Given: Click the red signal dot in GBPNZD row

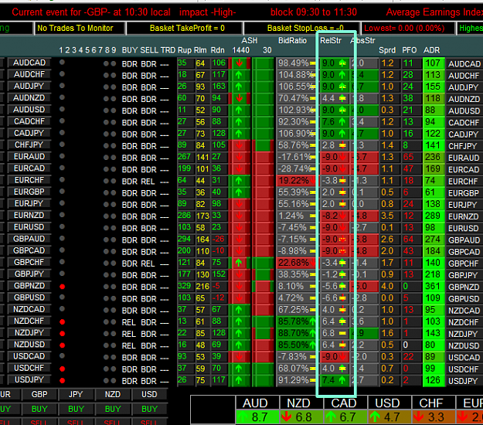Looking at the screenshot, I should coord(63,287).
